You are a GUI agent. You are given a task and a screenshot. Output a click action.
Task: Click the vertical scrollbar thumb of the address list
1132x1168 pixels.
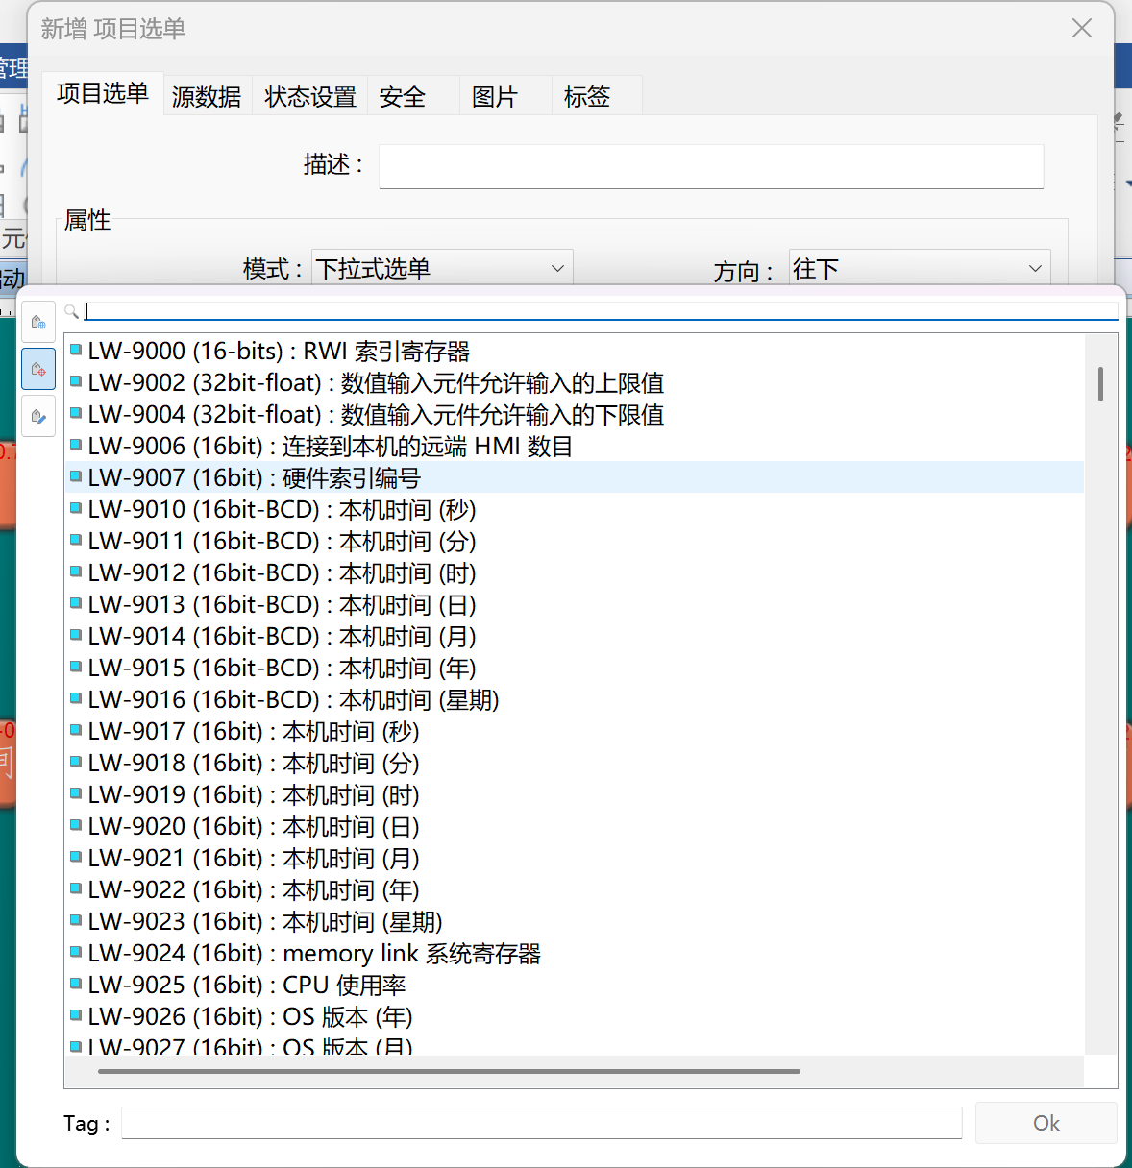tap(1100, 383)
